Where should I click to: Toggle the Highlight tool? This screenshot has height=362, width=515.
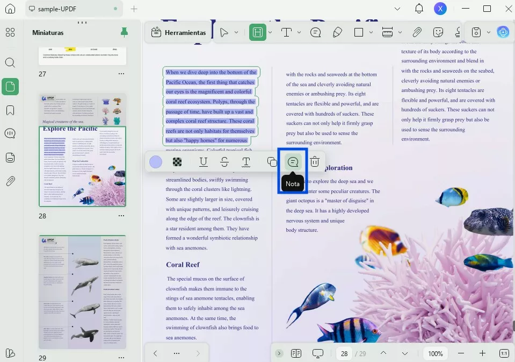tap(258, 32)
